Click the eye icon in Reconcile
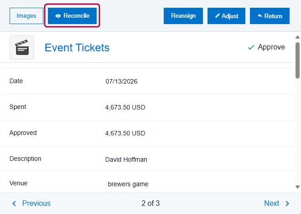 pos(58,16)
